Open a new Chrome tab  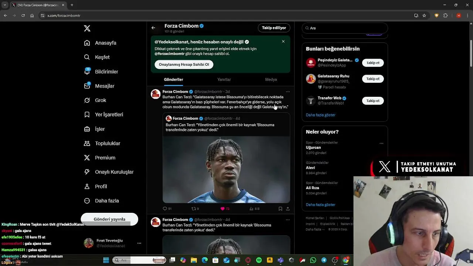[72, 5]
